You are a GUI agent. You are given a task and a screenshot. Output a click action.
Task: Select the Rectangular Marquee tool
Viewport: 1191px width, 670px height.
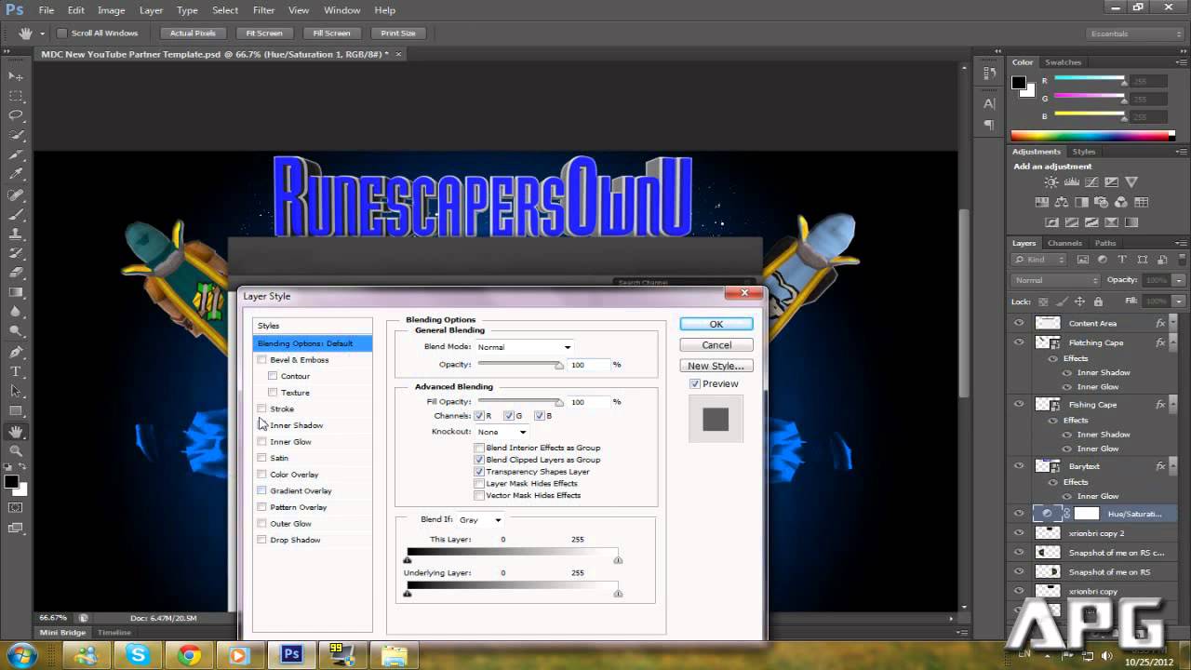16,96
